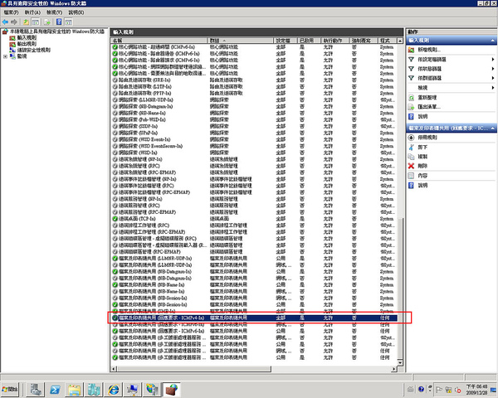
Task: Click the scissors icon for 剪下
Action: coord(412,148)
